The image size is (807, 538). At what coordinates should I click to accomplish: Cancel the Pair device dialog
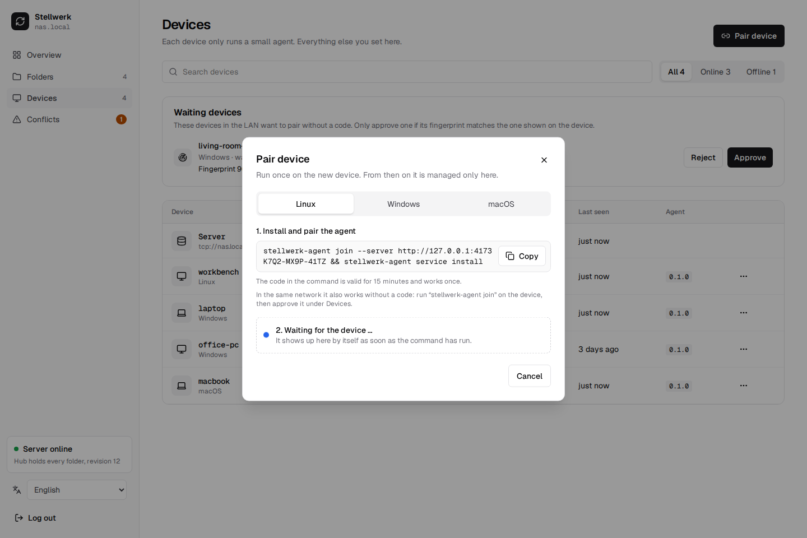coord(529,376)
